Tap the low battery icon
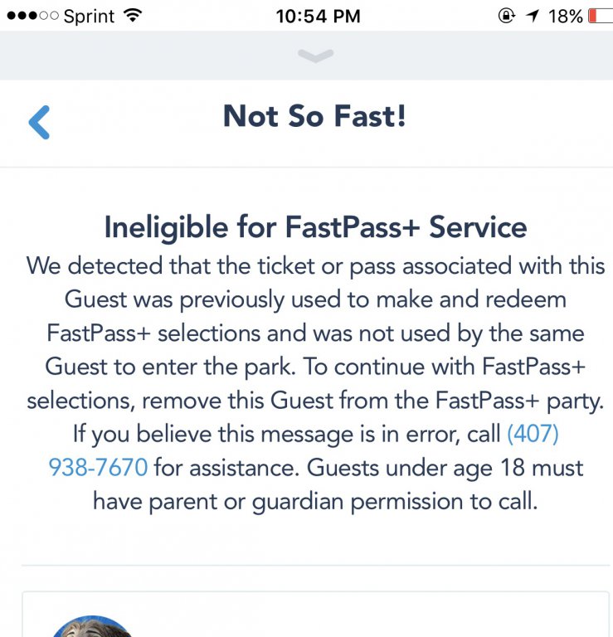The height and width of the screenshot is (637, 613). click(x=599, y=16)
